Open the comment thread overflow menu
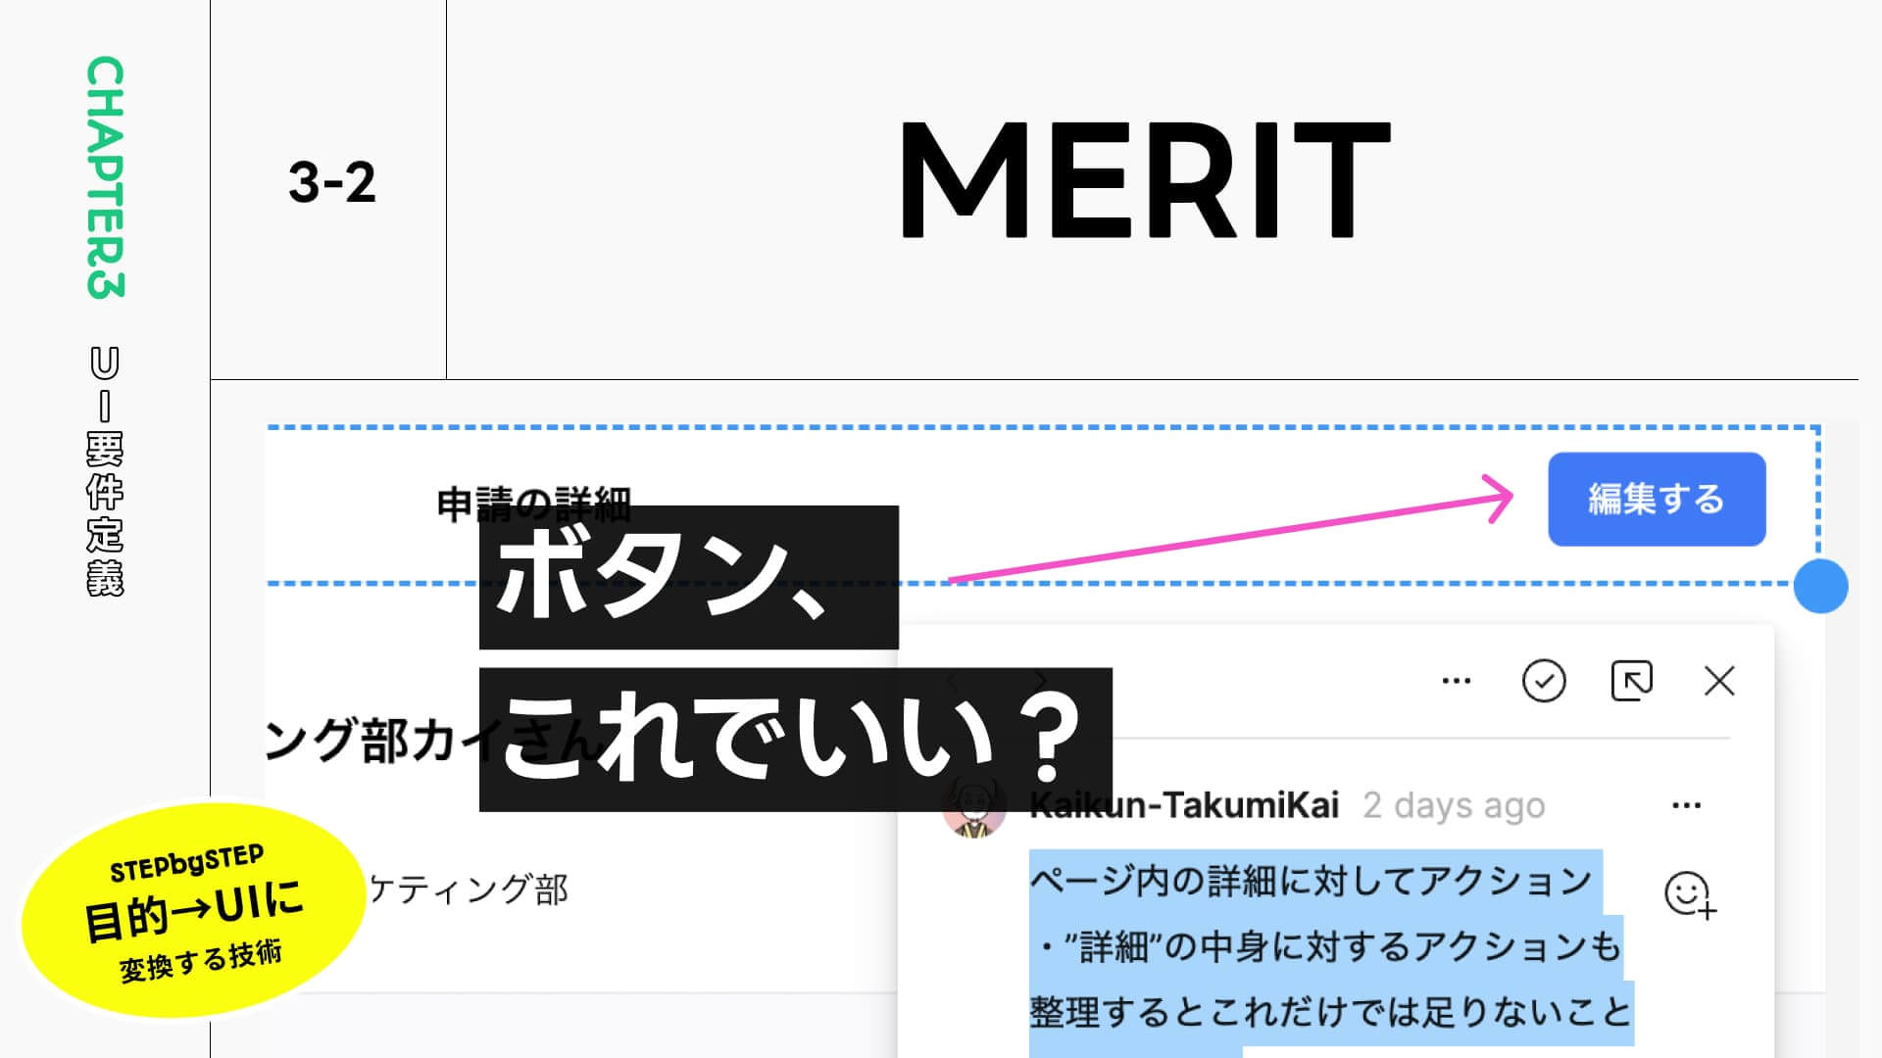 (x=1457, y=679)
